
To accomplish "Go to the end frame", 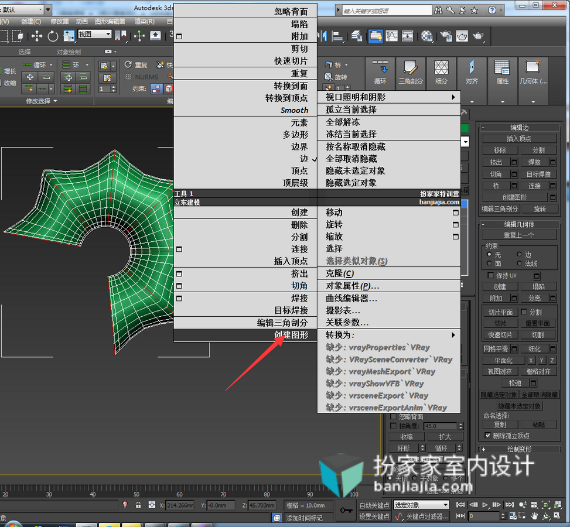I will pyautogui.click(x=509, y=505).
